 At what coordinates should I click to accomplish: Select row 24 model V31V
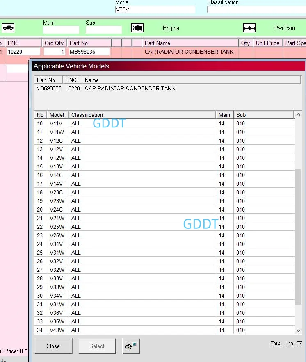pos(164,244)
